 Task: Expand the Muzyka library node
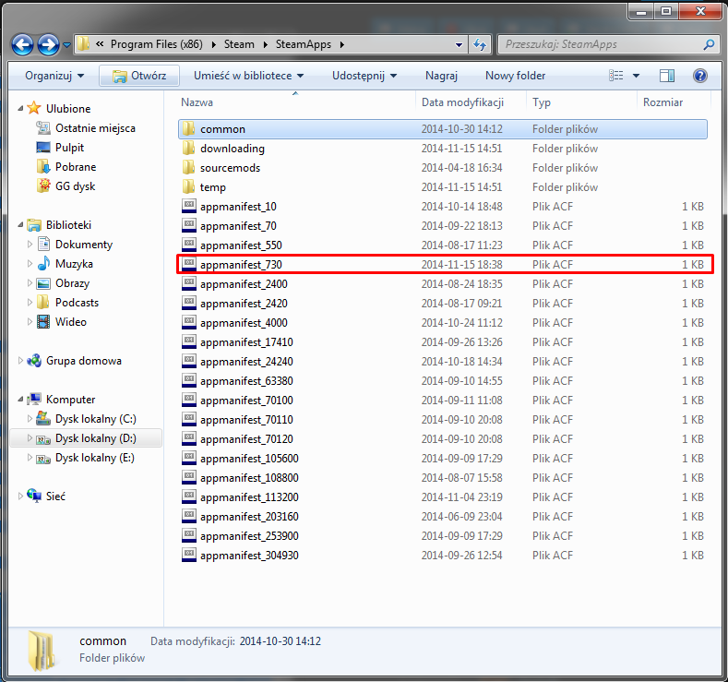click(x=30, y=264)
